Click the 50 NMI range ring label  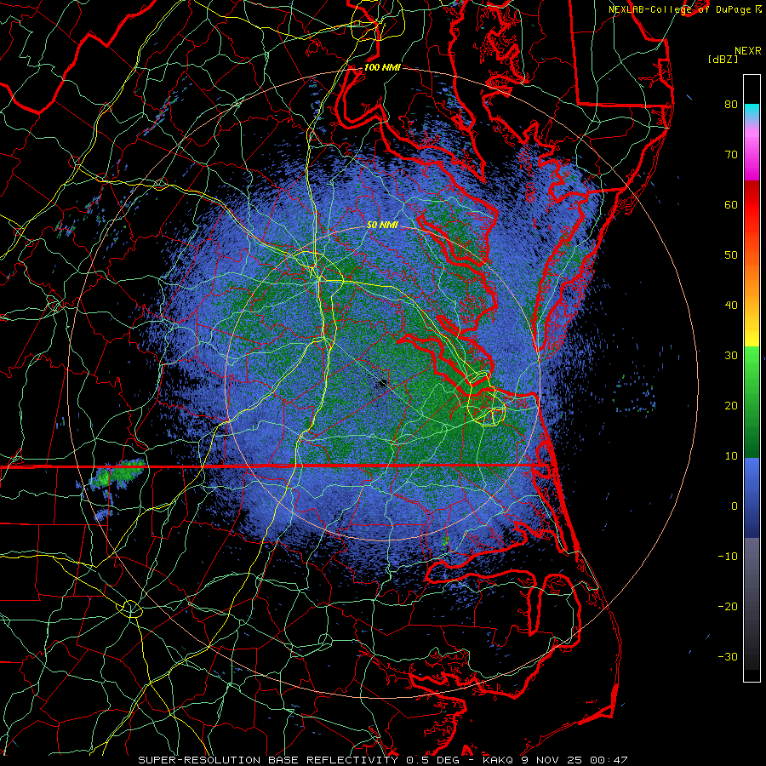[x=382, y=225]
